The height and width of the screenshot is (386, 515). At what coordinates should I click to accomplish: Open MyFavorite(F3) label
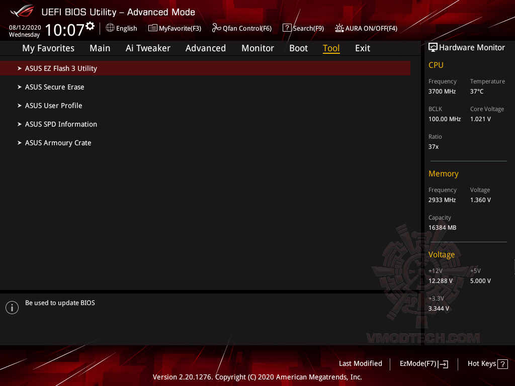(x=180, y=28)
